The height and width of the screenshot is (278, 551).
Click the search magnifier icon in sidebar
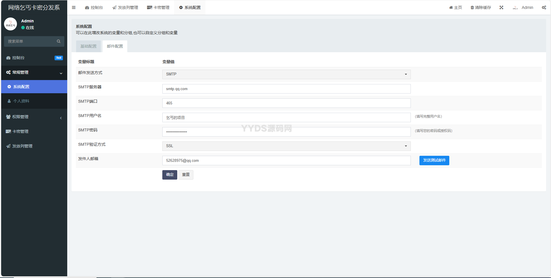[59, 41]
